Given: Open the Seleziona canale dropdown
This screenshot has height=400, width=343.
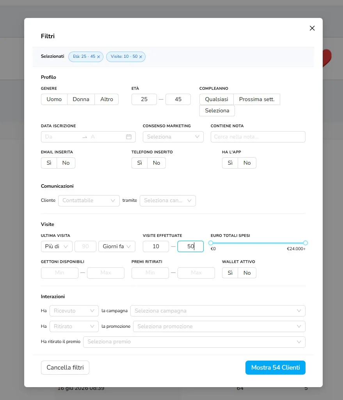Looking at the screenshot, I should click(167, 201).
